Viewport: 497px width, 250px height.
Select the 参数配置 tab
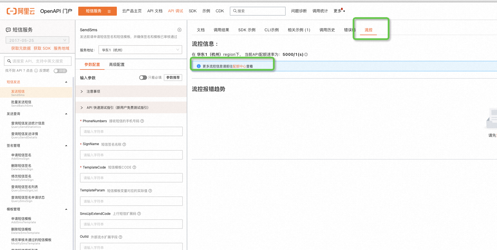(92, 64)
